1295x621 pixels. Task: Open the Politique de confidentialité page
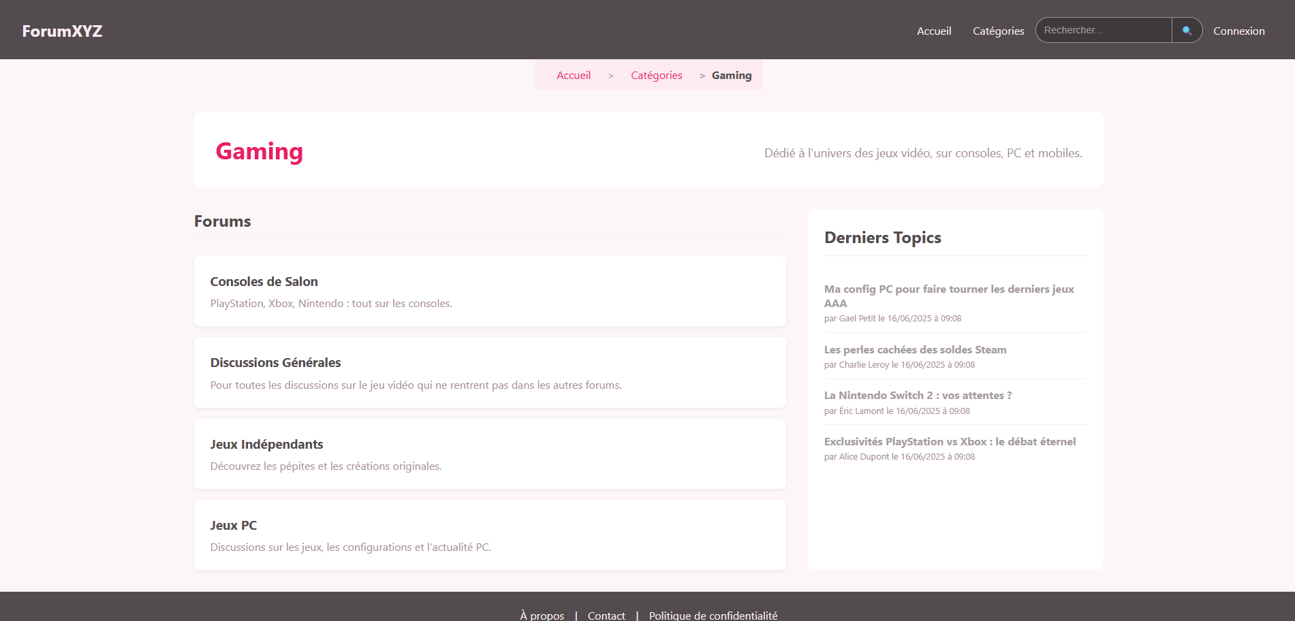point(713,615)
